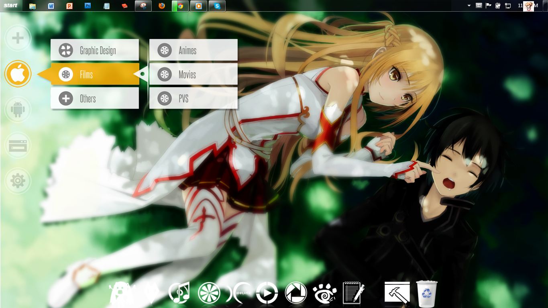This screenshot has height=308, width=548.
Task: Open the KMPlayer dock icon
Action: (238, 293)
